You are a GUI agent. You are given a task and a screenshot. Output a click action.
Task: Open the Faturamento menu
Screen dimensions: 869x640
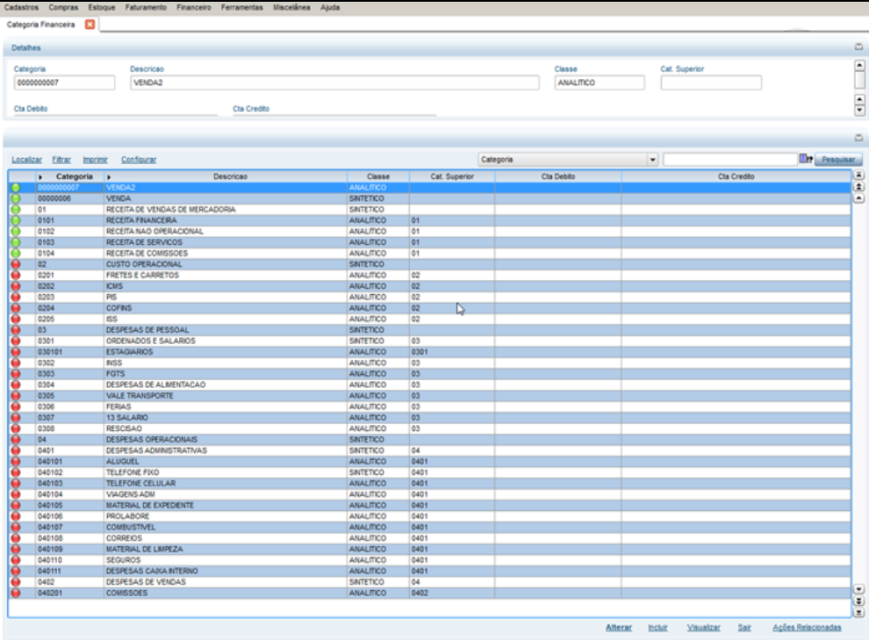tap(146, 8)
